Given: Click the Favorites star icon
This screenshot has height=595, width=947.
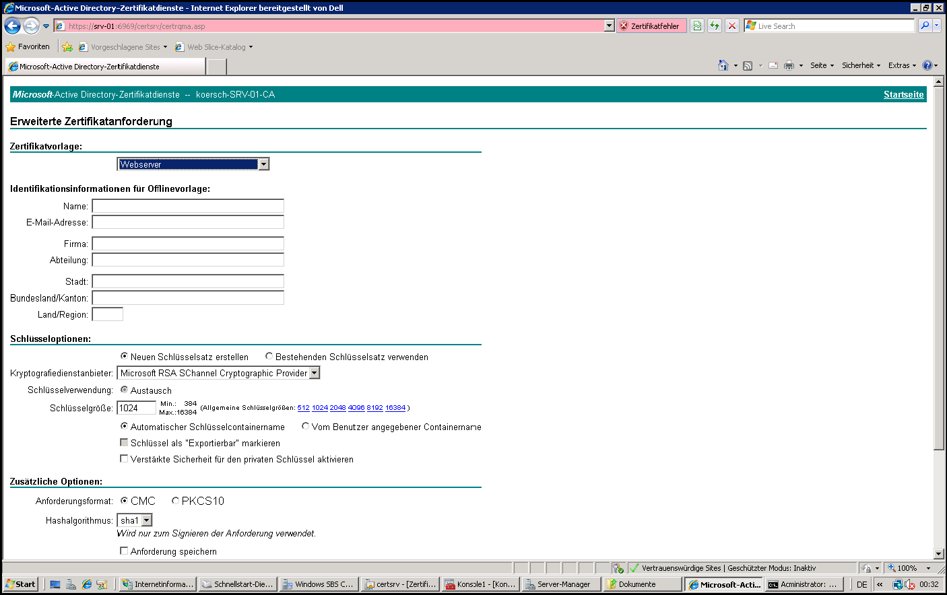Looking at the screenshot, I should [x=10, y=47].
